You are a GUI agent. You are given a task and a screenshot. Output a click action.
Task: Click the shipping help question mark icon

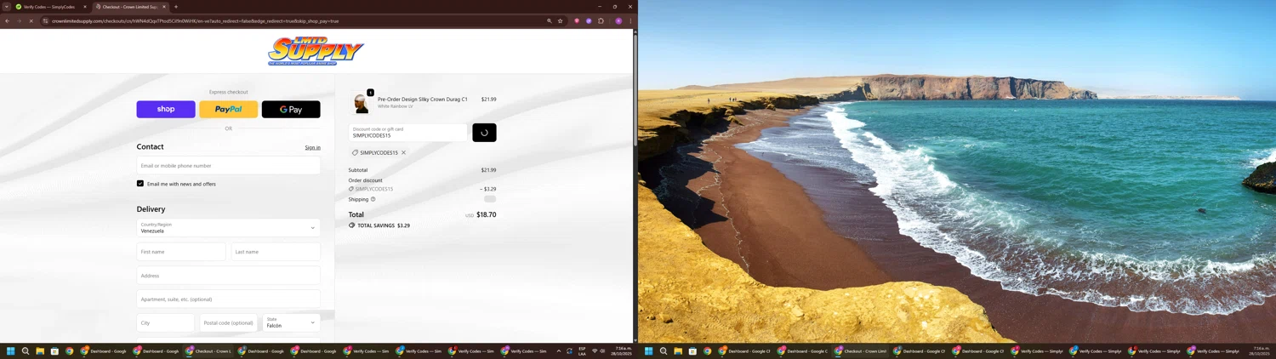pyautogui.click(x=373, y=199)
